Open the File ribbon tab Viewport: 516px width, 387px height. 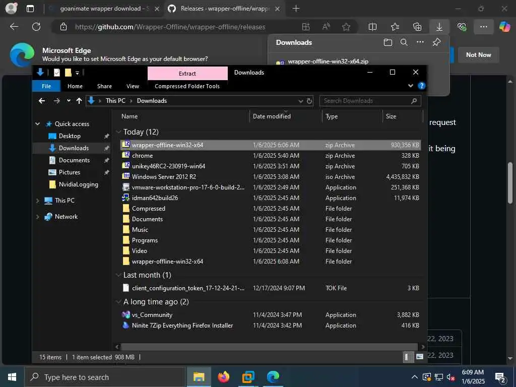46,86
